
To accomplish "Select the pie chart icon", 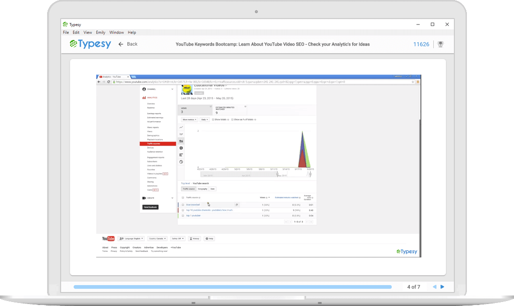I will (181, 148).
